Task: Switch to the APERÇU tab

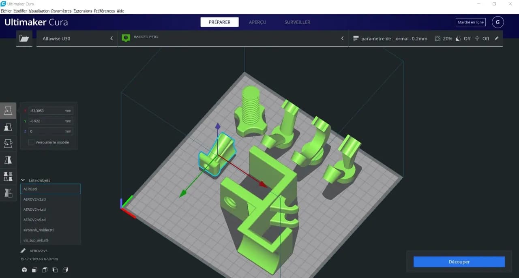Action: point(257,22)
